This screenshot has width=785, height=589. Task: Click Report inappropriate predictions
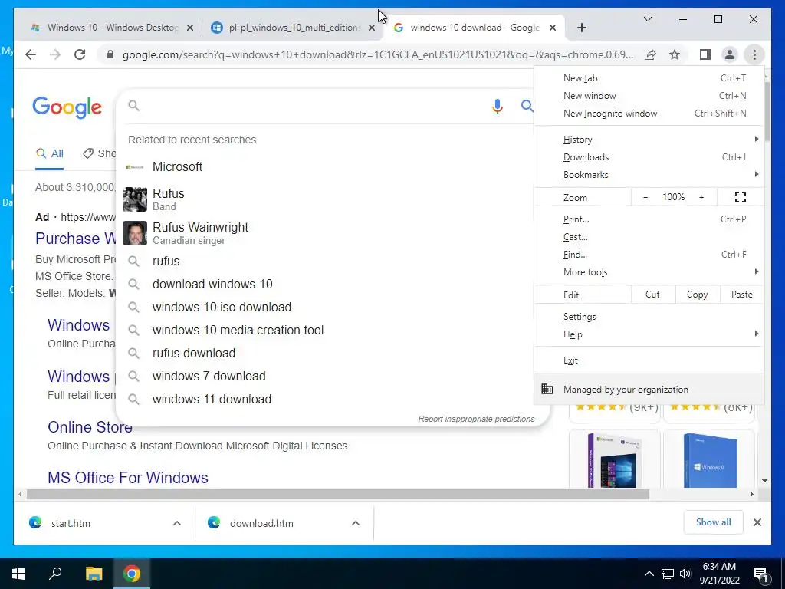476,419
